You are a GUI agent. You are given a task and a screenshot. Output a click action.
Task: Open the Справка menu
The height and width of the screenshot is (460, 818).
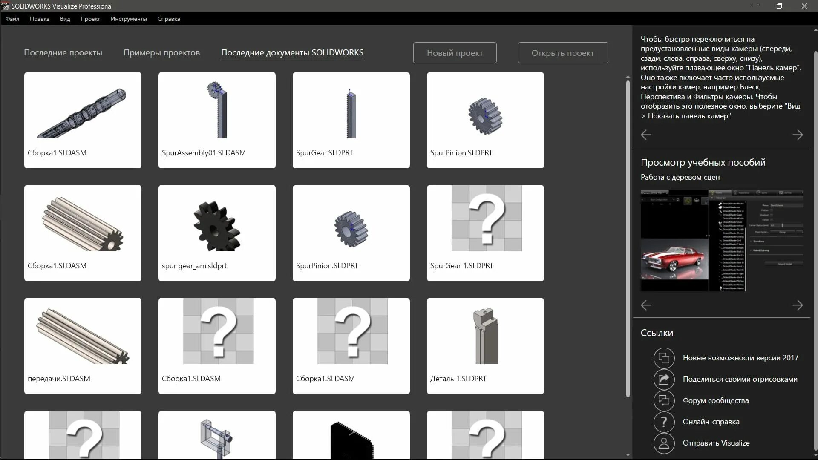pyautogui.click(x=169, y=19)
